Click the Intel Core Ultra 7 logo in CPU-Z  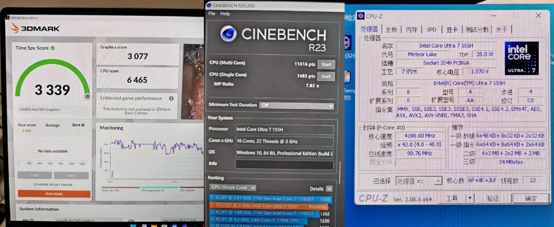522,58
